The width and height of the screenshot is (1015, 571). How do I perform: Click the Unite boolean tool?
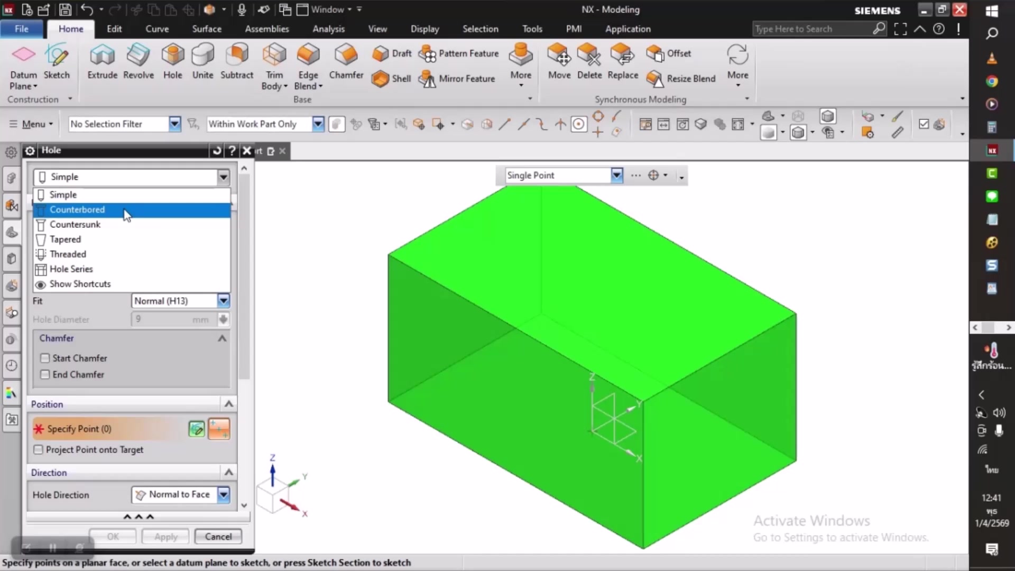click(x=202, y=62)
